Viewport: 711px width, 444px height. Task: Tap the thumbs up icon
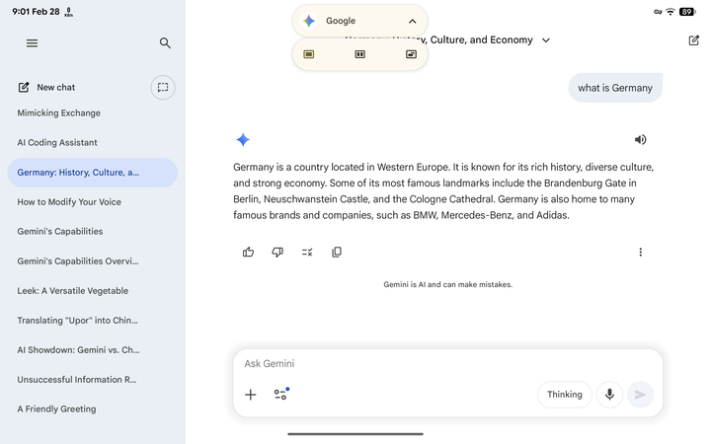point(248,253)
